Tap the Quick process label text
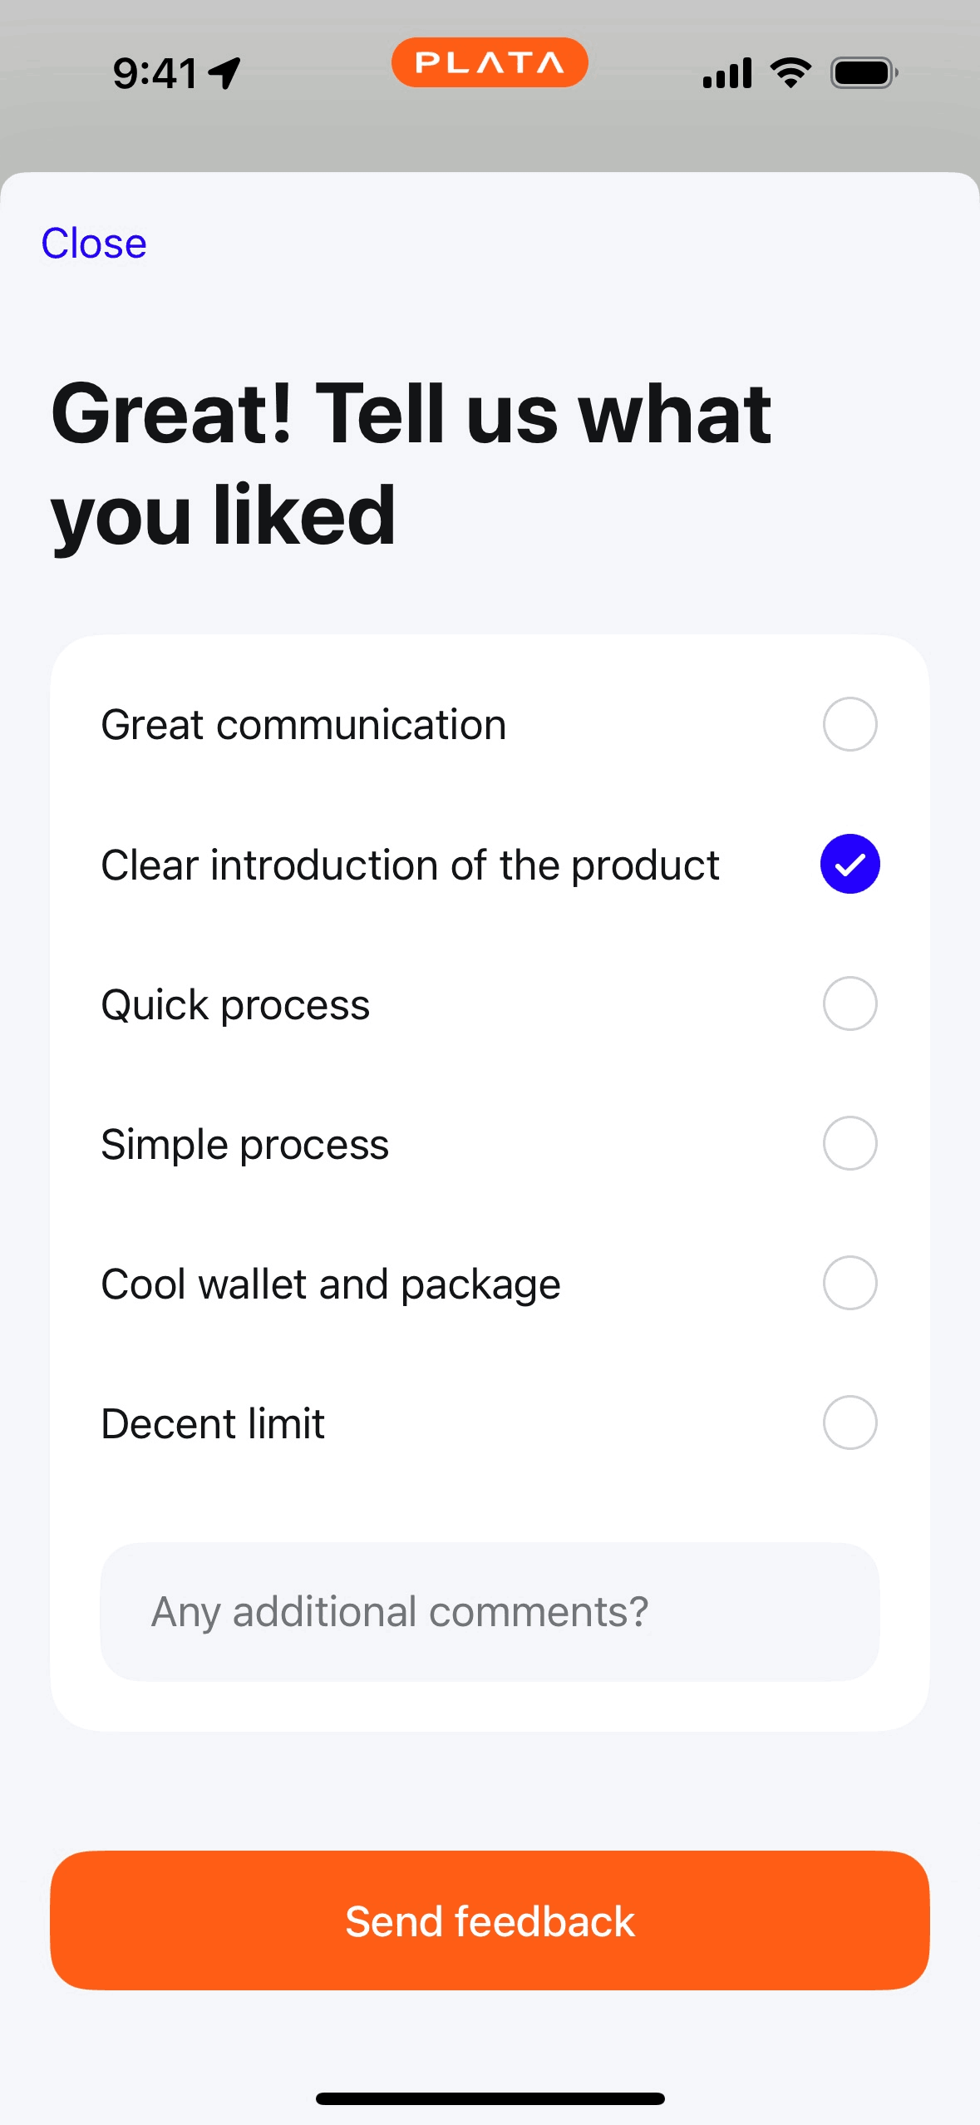Viewport: 980px width, 2125px height. point(235,1004)
